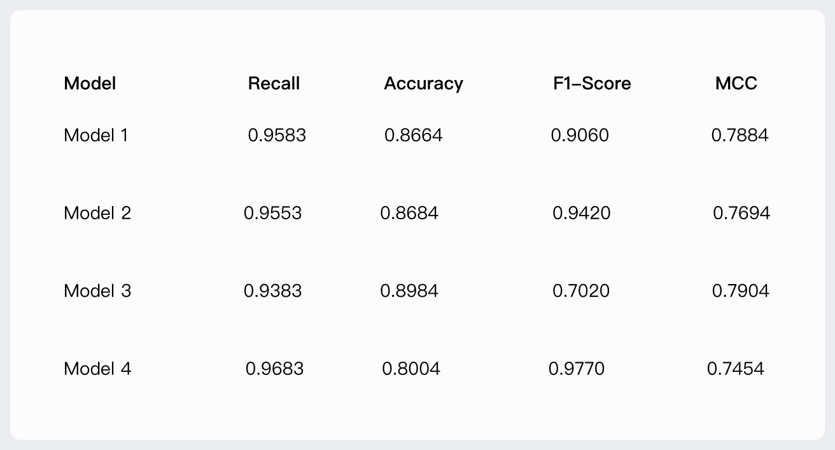This screenshot has width=835, height=450.
Task: Click Model 3 Accuracy value 0.8984
Action: pos(409,290)
